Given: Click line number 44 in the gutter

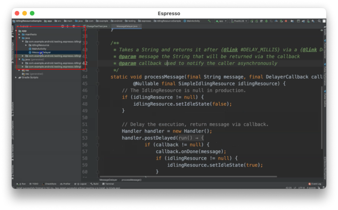Looking at the screenshot, I should pos(84,77).
